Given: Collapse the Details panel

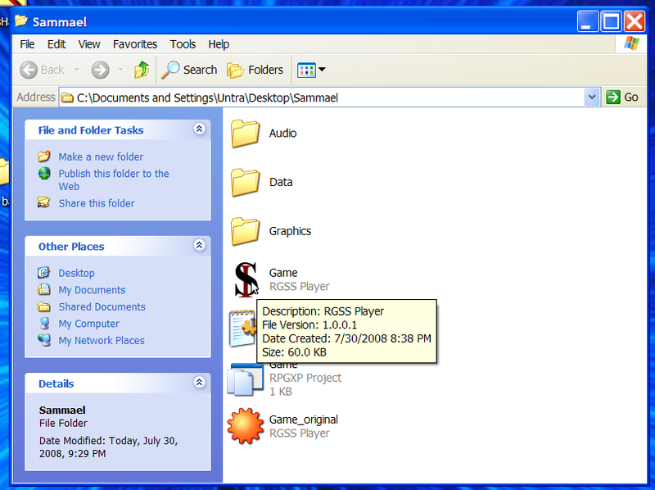Looking at the screenshot, I should pos(199,382).
